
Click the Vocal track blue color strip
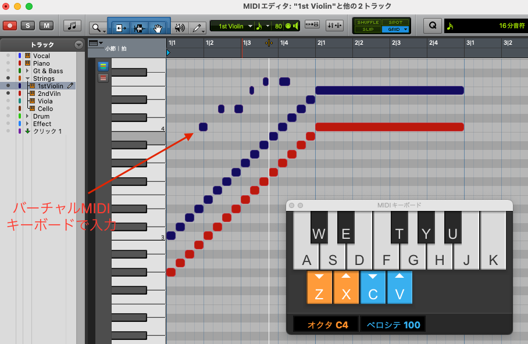(20, 56)
